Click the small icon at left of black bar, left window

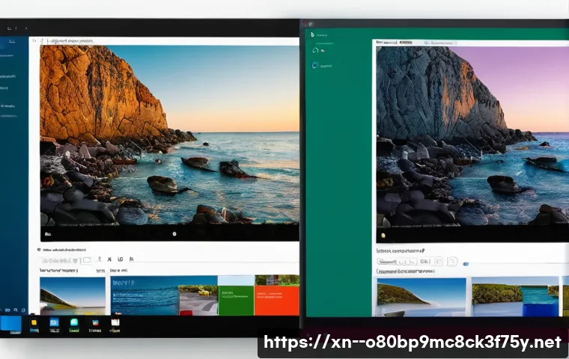click(47, 234)
